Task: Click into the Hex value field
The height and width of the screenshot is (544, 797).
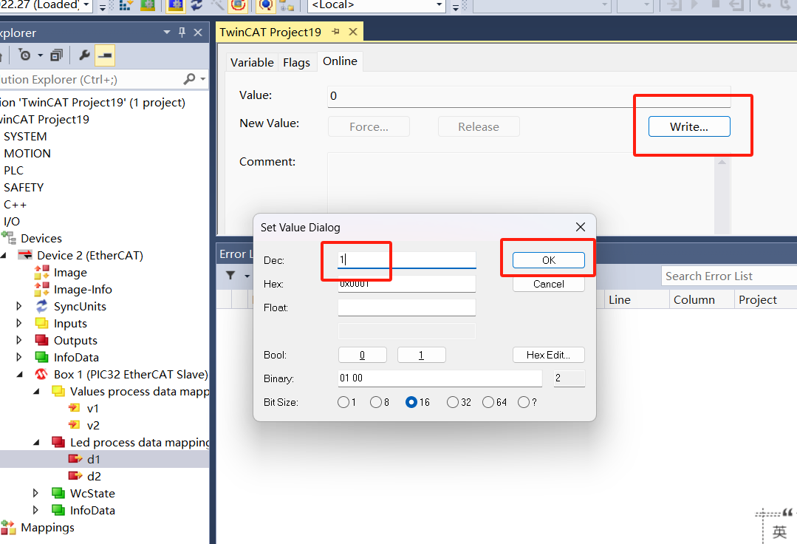Action: click(407, 284)
